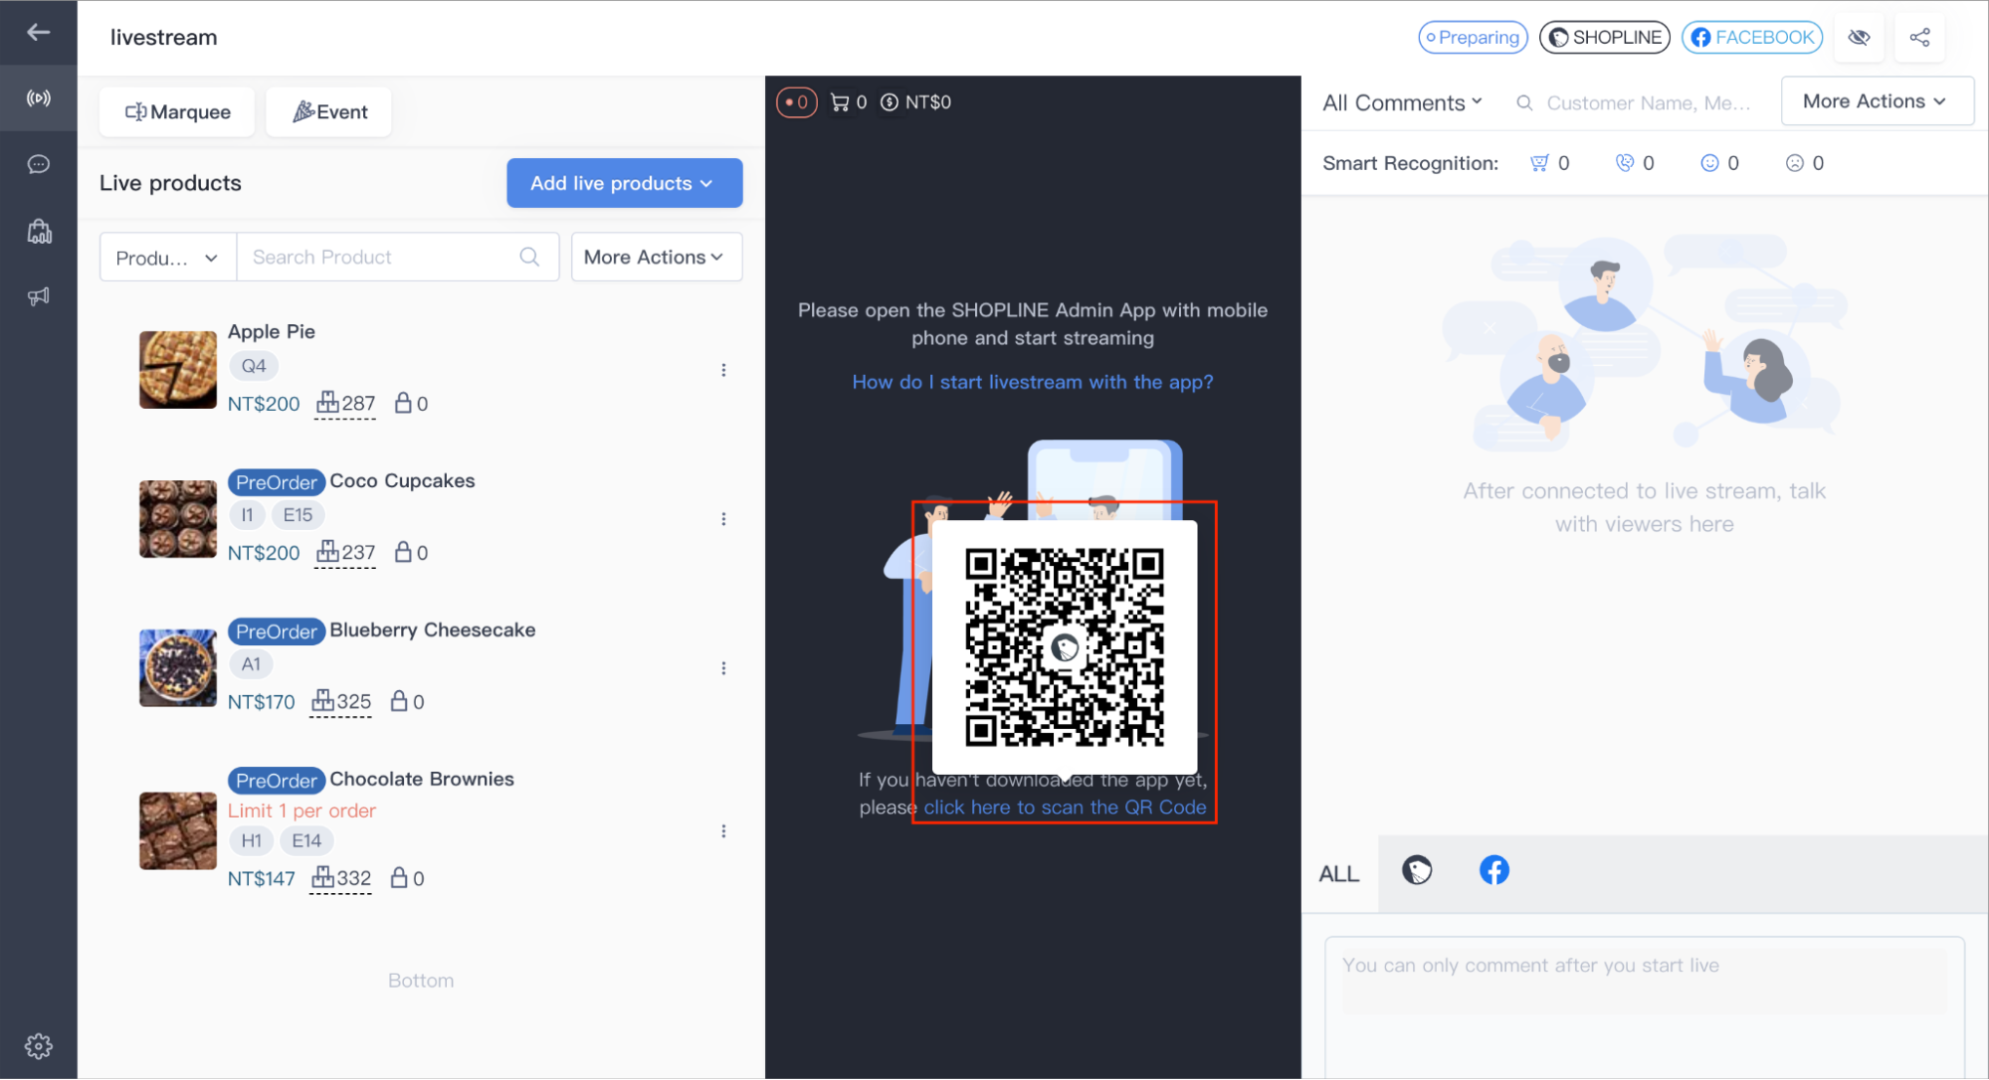1989x1080 pixels.
Task: Click Chocolate Brownies price NT$147
Action: pos(262,879)
